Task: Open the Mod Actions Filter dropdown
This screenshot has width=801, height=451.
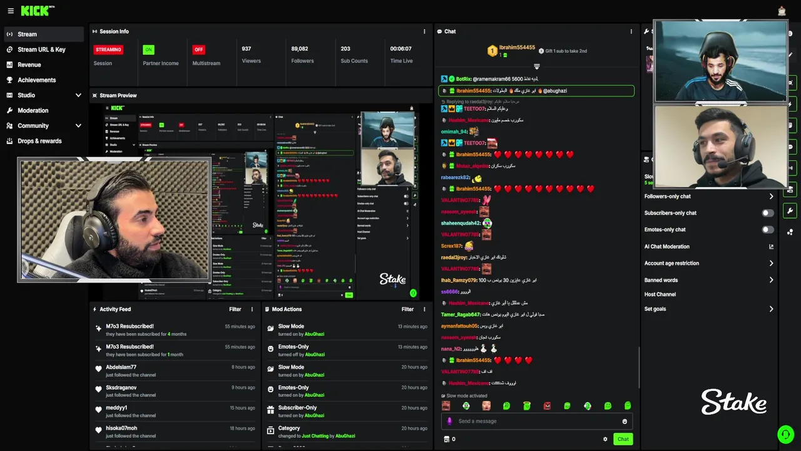Action: tap(407, 309)
